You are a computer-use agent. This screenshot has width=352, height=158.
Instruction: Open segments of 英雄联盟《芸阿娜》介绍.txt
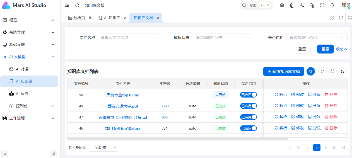314,117
